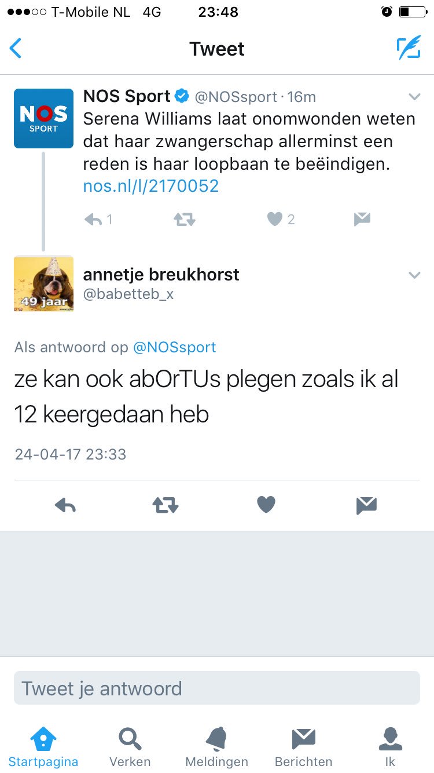Open the compose new tweet icon
The height and width of the screenshot is (773, 434).
(x=409, y=48)
